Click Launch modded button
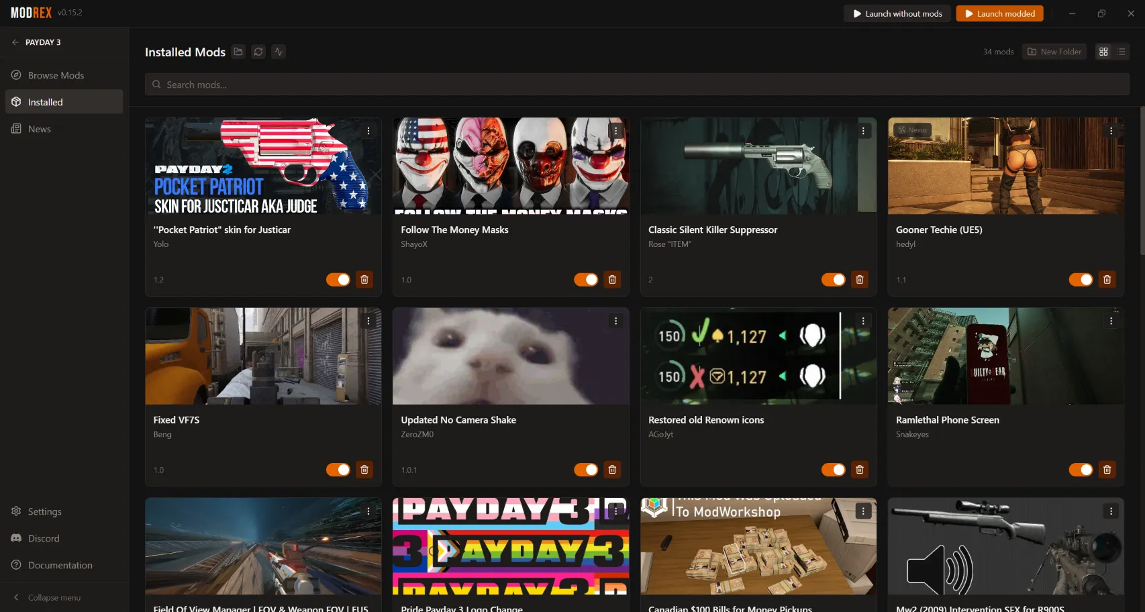1145x612 pixels. click(x=999, y=13)
